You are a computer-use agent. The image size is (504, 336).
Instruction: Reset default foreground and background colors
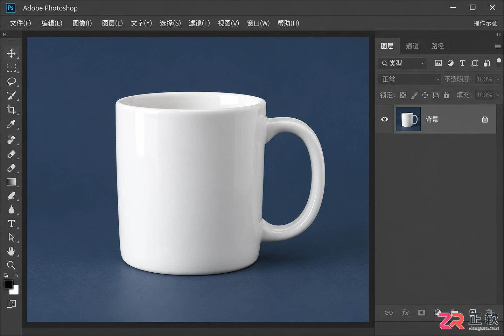[6, 275]
